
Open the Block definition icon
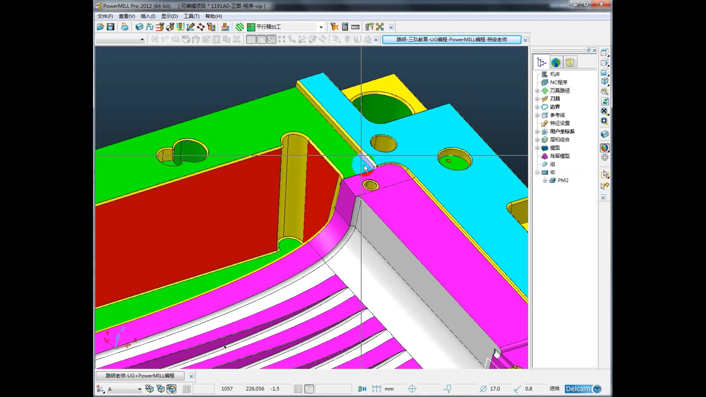(139, 27)
